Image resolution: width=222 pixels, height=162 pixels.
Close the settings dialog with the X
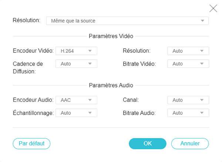pos(213,8)
